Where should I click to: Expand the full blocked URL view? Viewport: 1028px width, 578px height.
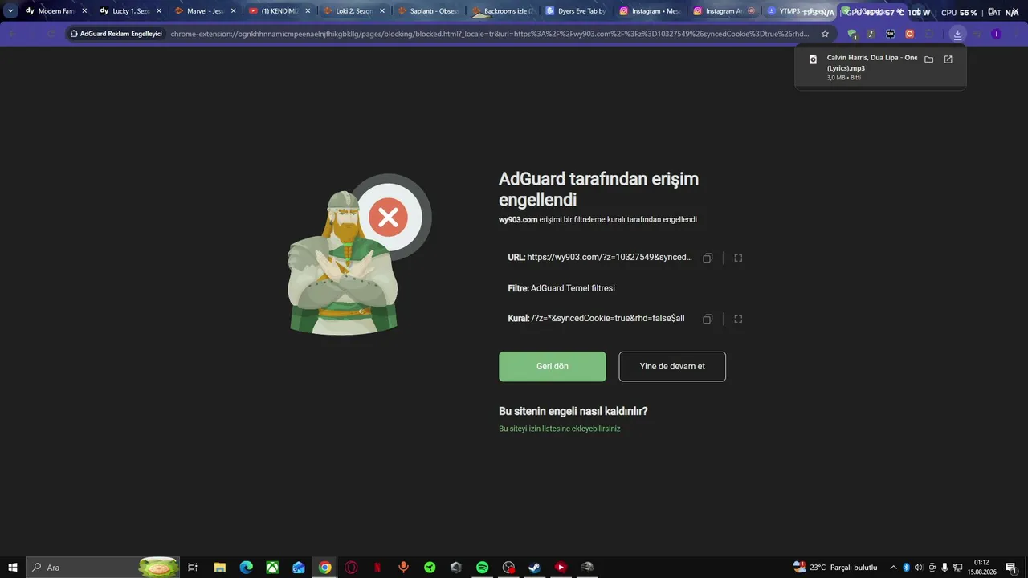[738, 258]
